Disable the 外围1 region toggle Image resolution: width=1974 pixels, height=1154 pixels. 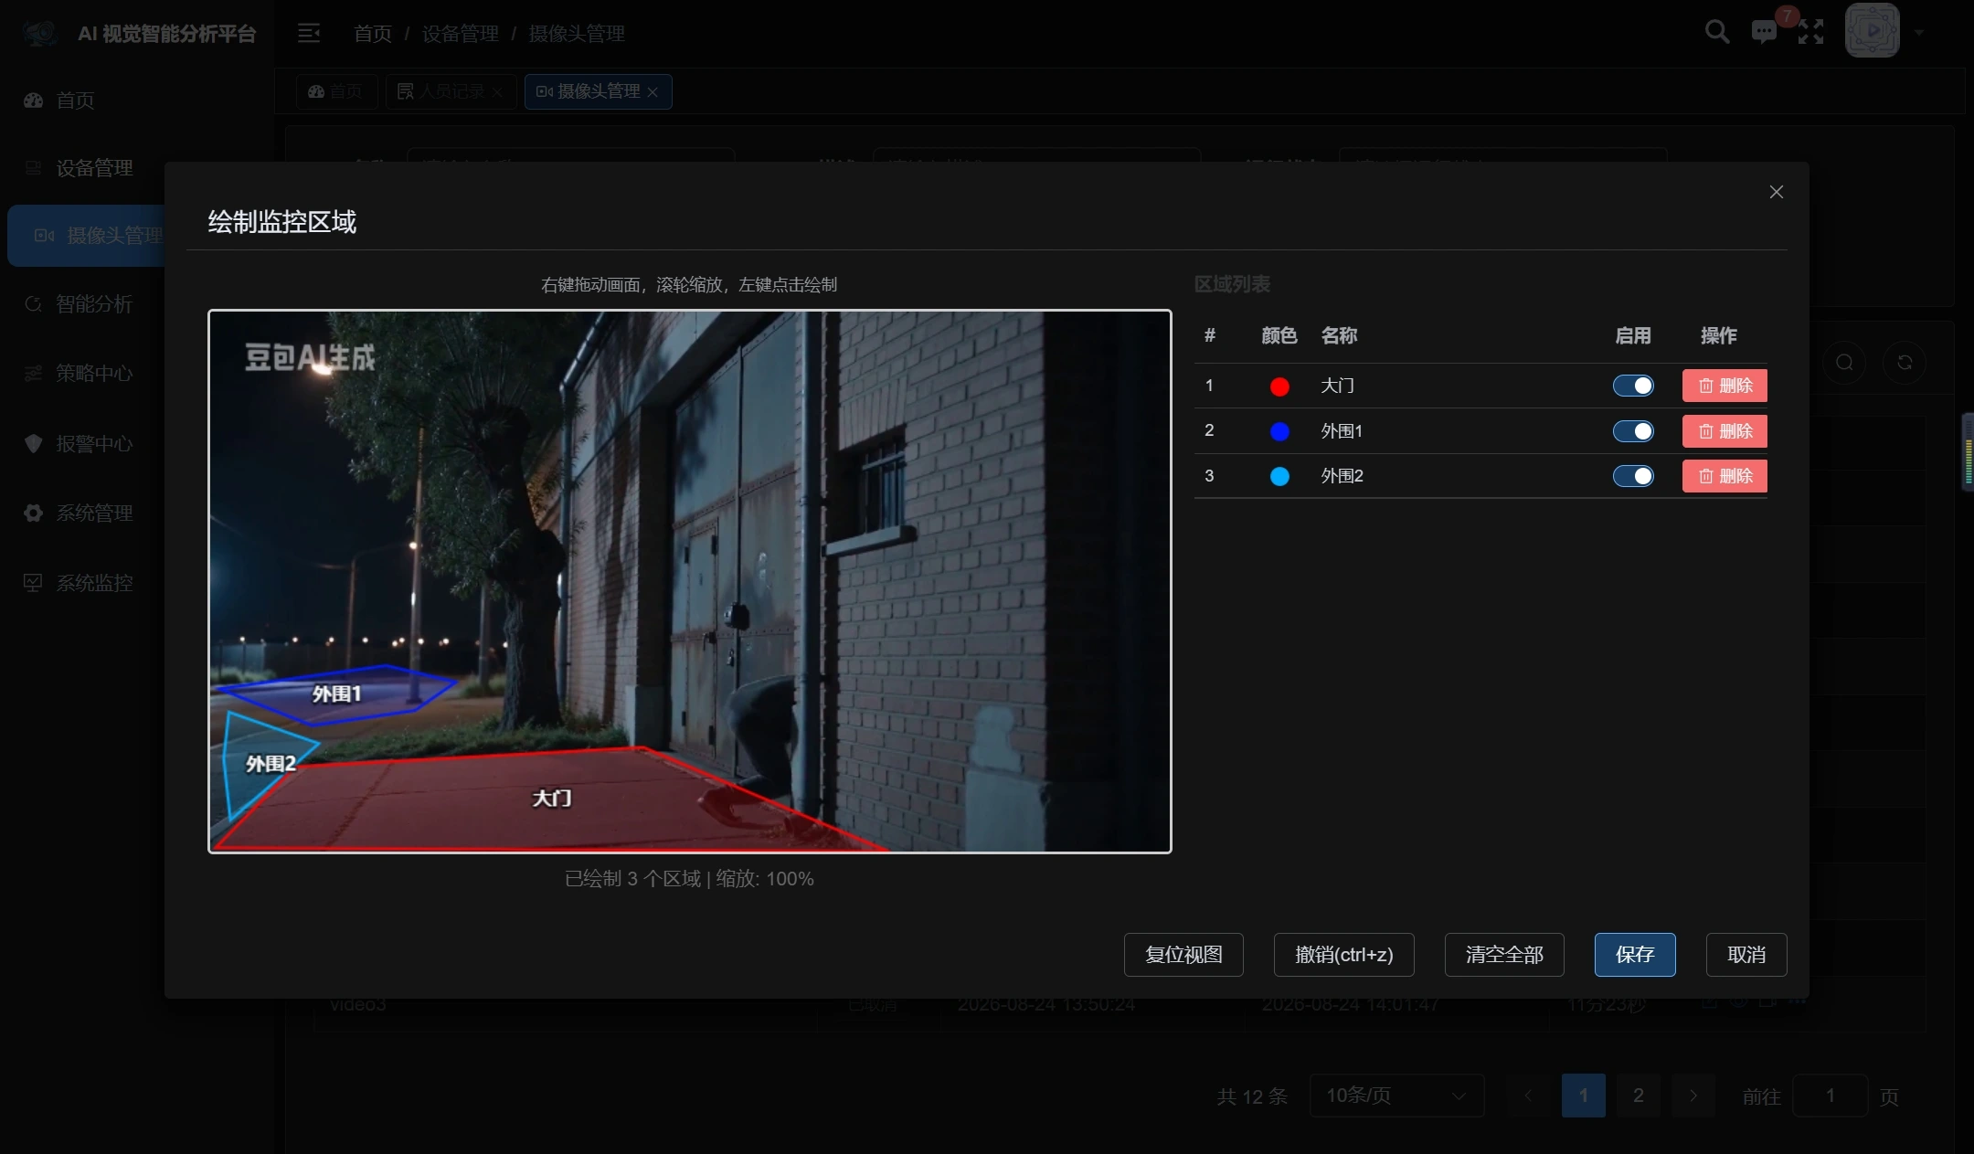pyautogui.click(x=1633, y=431)
